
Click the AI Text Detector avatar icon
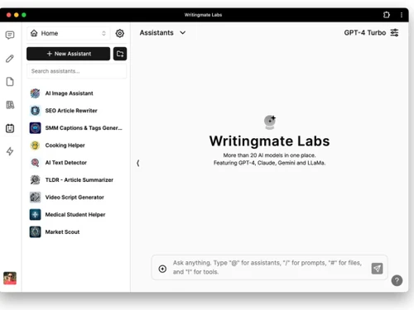tap(35, 163)
